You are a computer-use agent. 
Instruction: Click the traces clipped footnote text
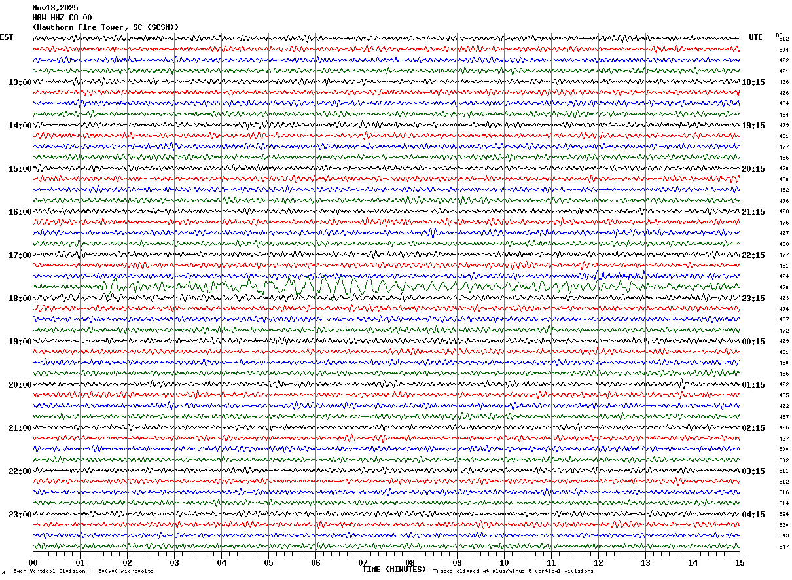point(513,571)
